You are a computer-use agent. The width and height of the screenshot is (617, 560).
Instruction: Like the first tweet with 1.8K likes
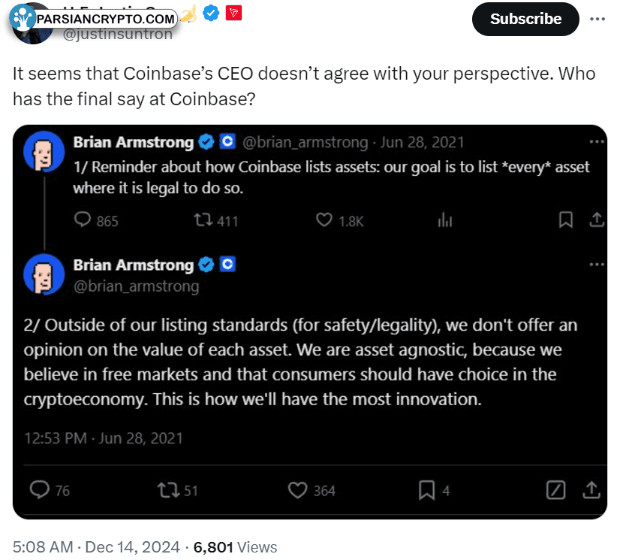click(324, 220)
